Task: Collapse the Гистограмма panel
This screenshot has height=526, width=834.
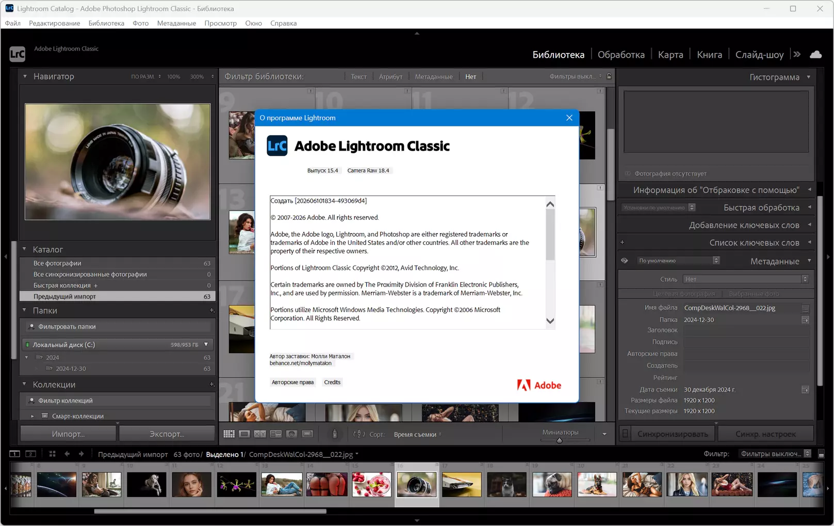Action: pyautogui.click(x=809, y=77)
